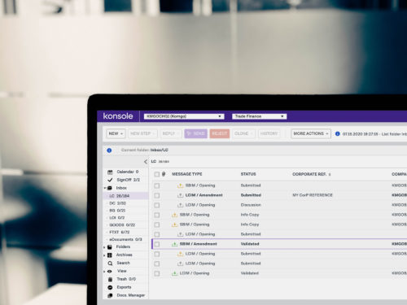The image size is (407, 305).
Task: Expand the MORE ACTIONS dropdown
Action: (311, 133)
